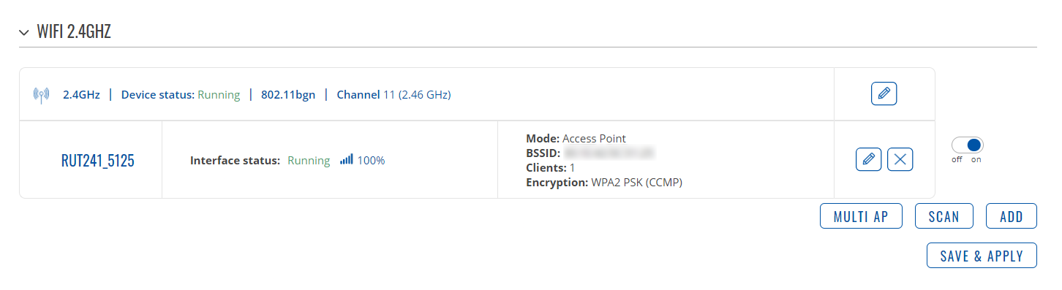Click the signal strength bars icon
This screenshot has height=290, width=1062.
click(347, 159)
